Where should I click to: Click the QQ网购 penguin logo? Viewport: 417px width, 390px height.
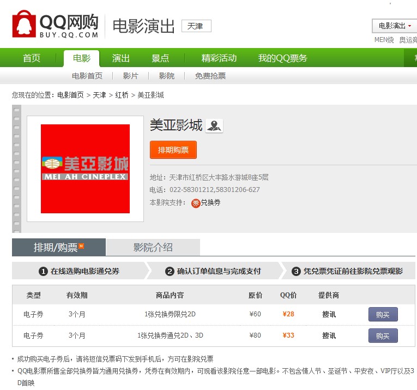[x=55, y=25]
